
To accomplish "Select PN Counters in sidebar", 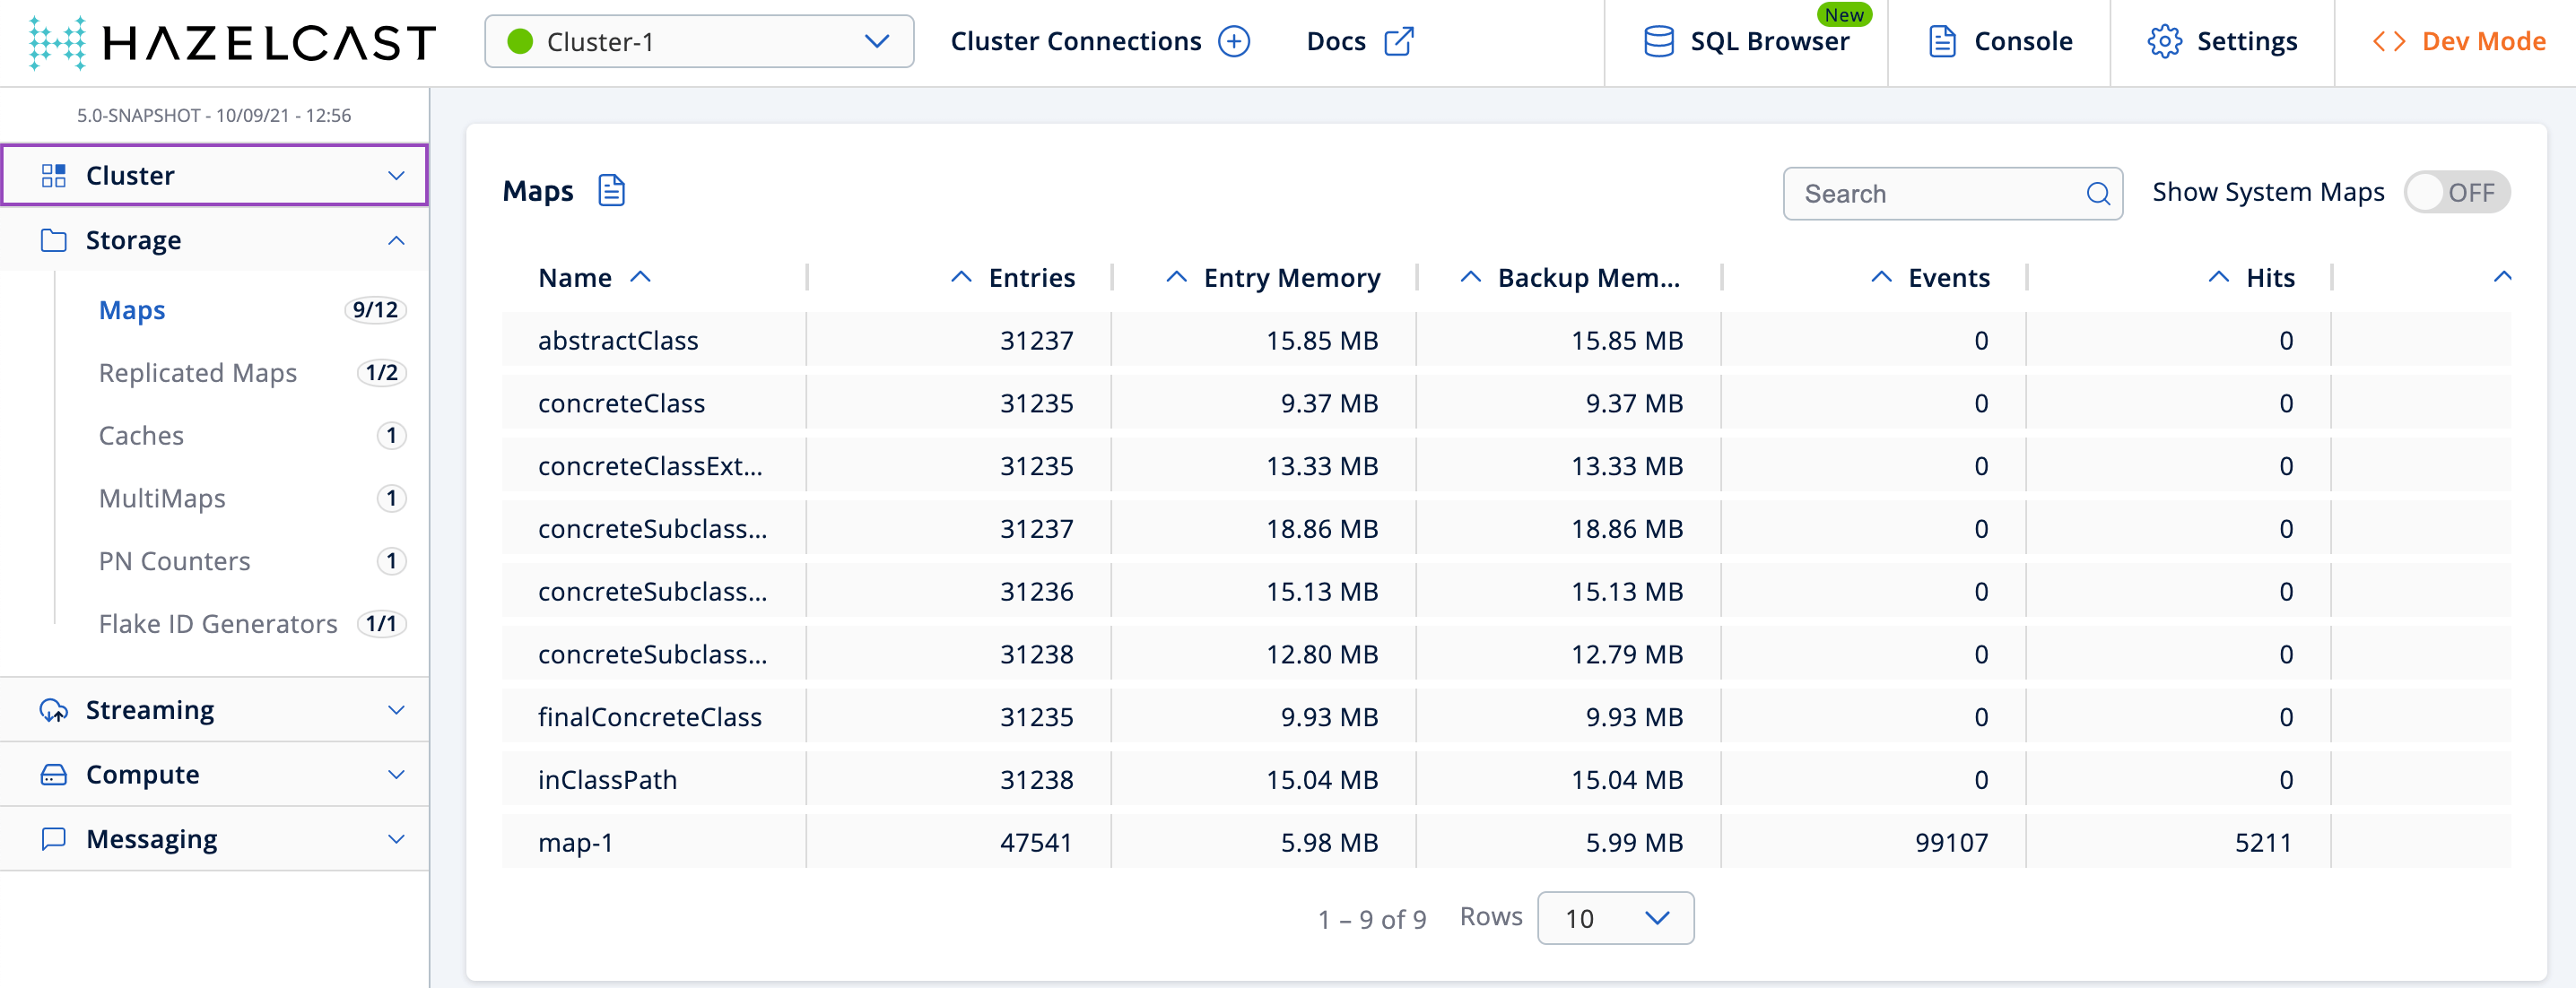I will [x=174, y=561].
